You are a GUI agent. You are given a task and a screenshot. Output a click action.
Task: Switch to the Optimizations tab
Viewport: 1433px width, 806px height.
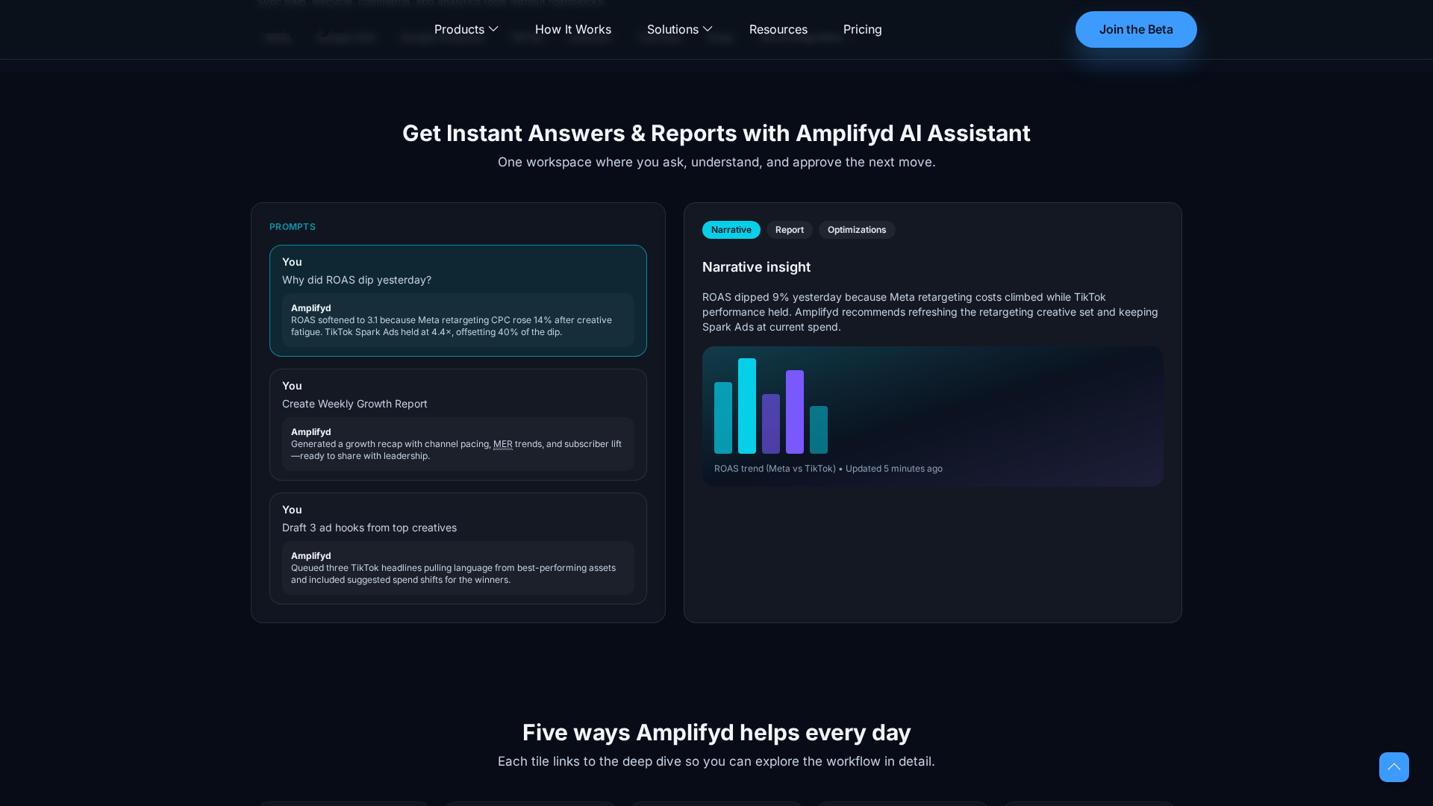coord(856,230)
